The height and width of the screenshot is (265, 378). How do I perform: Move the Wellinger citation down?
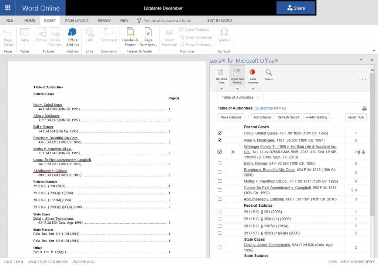[364, 152]
